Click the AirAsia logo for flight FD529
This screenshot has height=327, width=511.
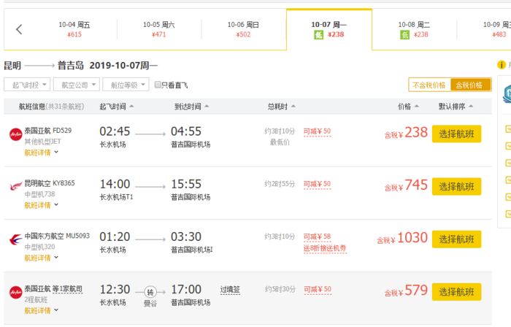(x=15, y=134)
